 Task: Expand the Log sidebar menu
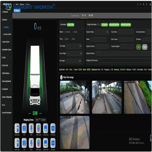point(6,105)
